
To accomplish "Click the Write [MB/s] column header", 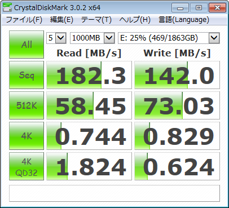I will tap(177, 53).
